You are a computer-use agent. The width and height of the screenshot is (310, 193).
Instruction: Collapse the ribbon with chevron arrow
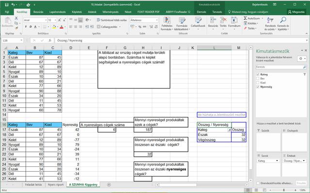pyautogui.click(x=307, y=33)
